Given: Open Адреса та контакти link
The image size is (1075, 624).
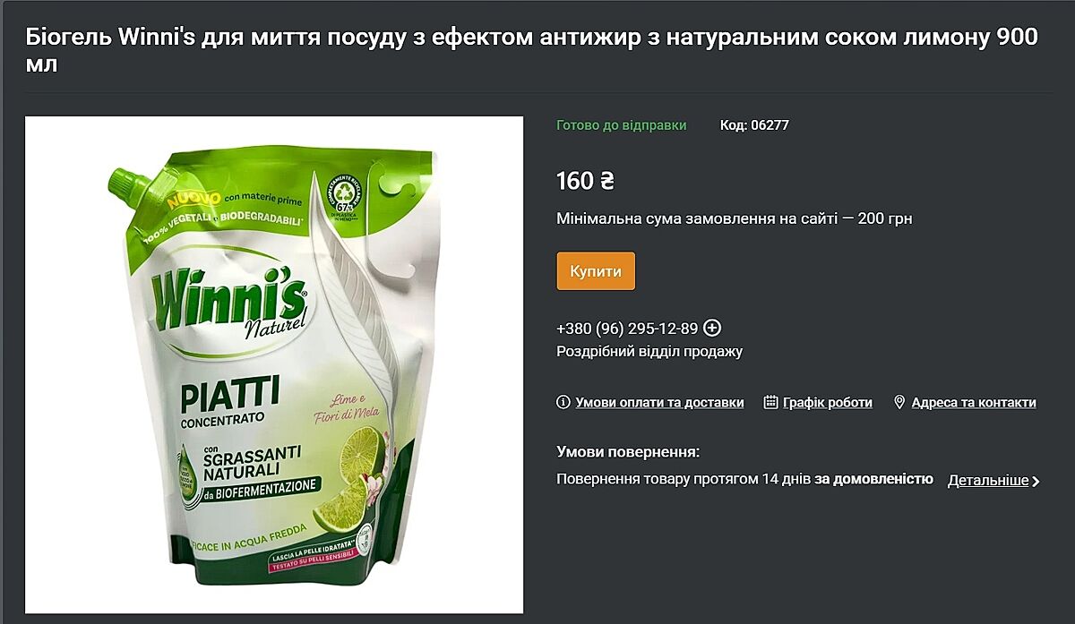Looking at the screenshot, I should tap(974, 403).
